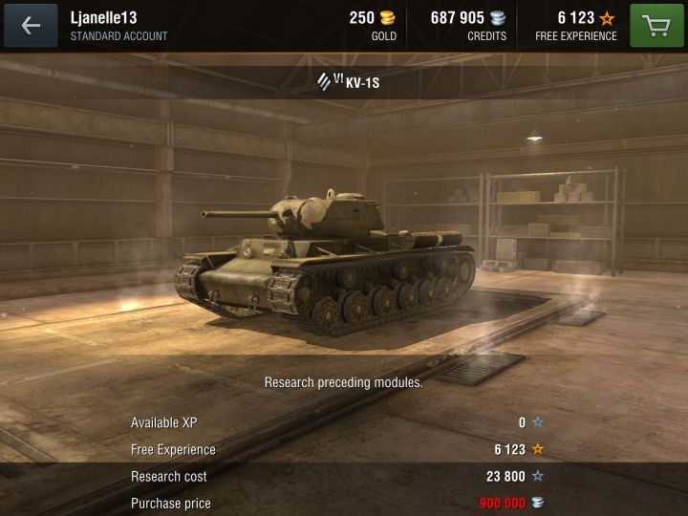Select the KV-1S title label
The image size is (688, 516).
pyautogui.click(x=362, y=83)
